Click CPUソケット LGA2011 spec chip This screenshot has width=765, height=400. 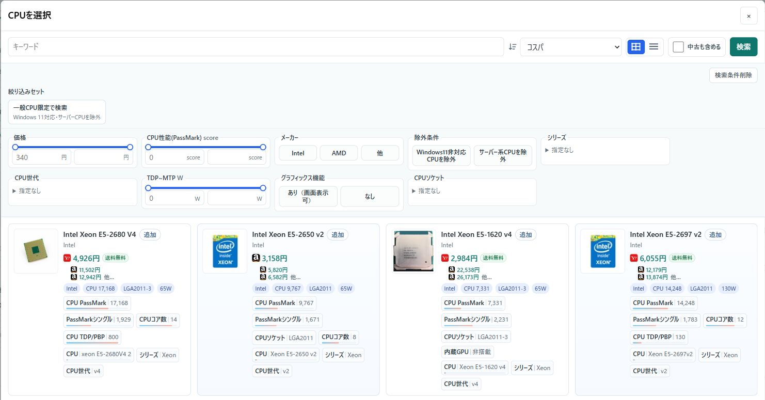[284, 338]
